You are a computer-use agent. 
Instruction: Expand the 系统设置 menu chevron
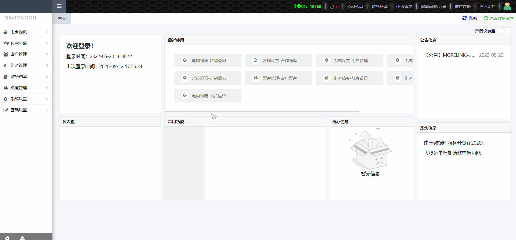(x=47, y=99)
